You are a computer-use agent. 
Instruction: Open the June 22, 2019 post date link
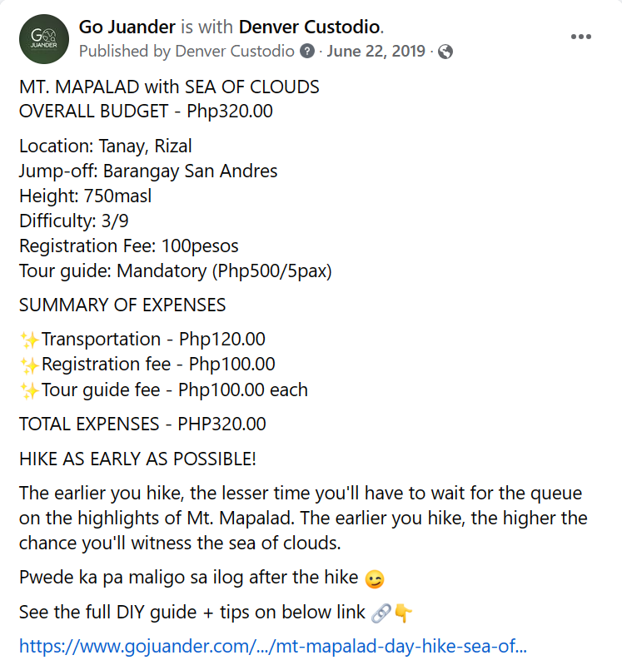click(376, 52)
